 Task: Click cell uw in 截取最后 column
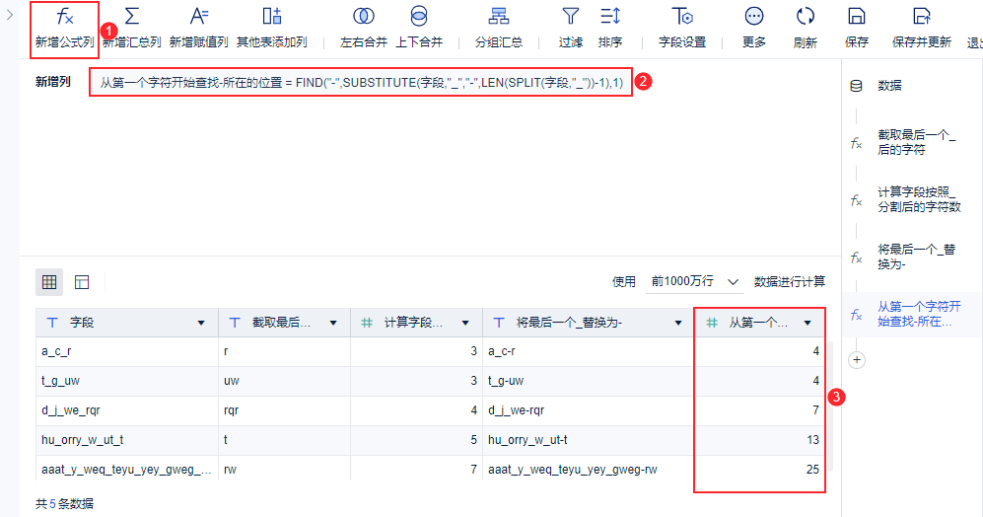tap(284, 381)
